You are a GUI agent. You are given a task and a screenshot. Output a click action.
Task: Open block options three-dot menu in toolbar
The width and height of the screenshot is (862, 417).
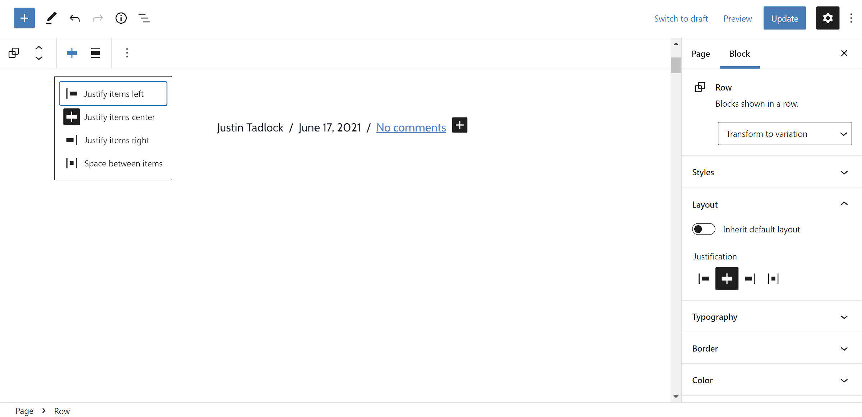coord(127,53)
